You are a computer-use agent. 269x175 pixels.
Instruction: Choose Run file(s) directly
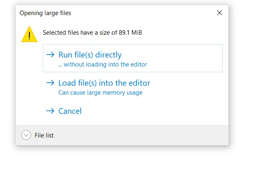point(90,55)
